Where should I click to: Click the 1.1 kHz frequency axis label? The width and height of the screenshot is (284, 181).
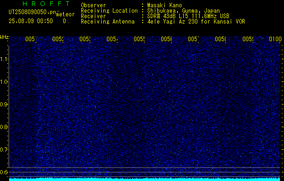(4, 59)
